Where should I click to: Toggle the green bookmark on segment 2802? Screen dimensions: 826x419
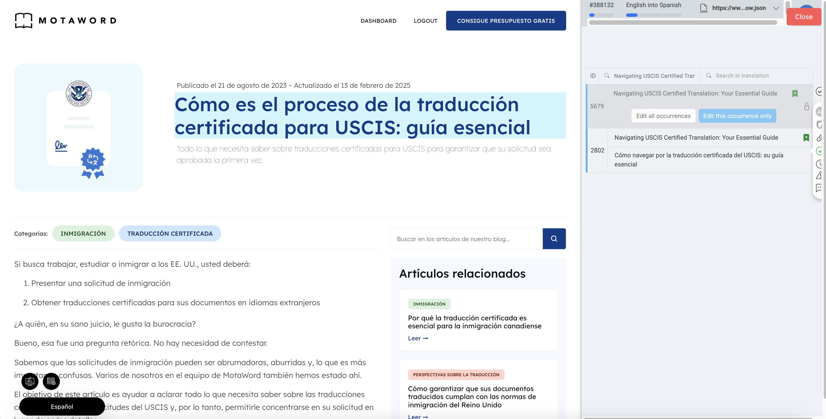click(806, 138)
